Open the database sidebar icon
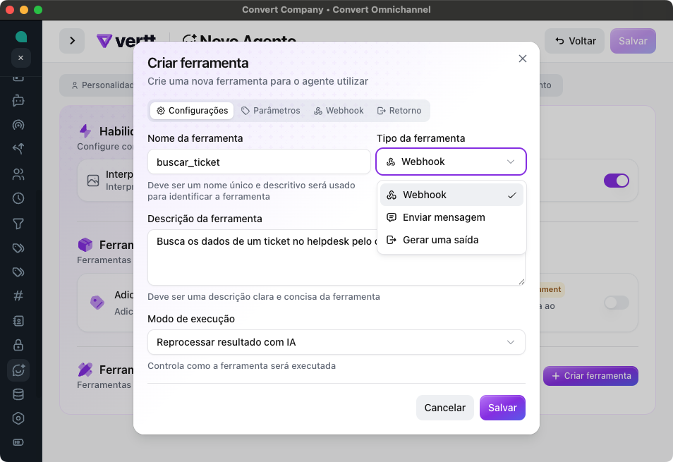The height and width of the screenshot is (462, 673). tap(18, 394)
